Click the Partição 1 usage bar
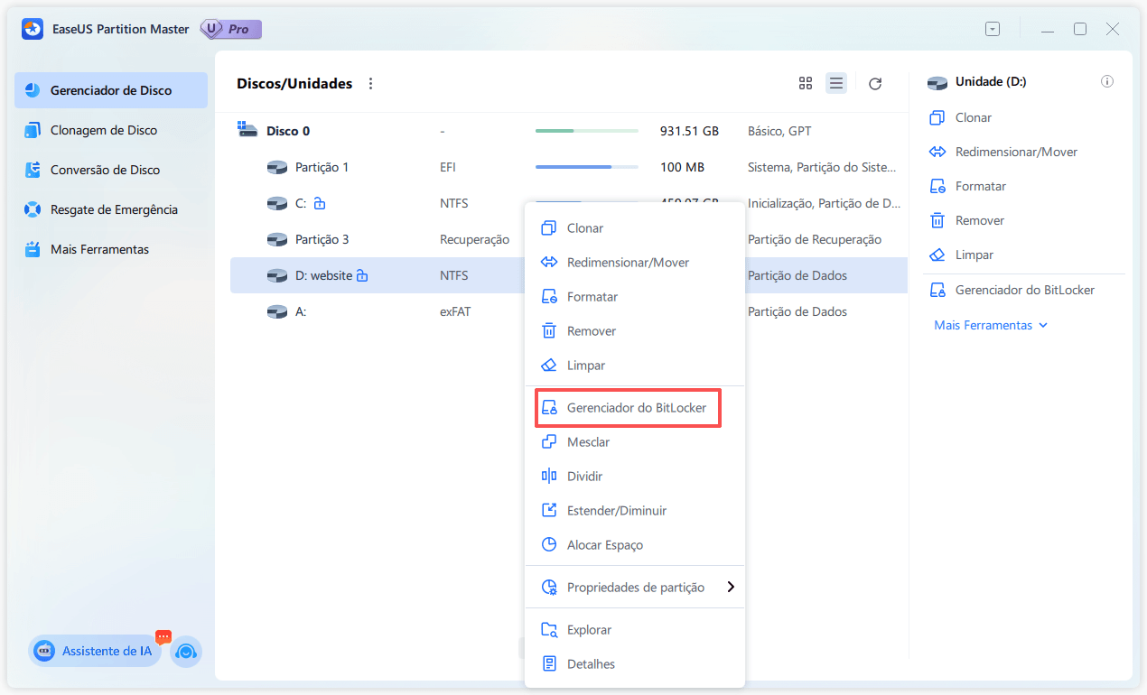 tap(586, 167)
